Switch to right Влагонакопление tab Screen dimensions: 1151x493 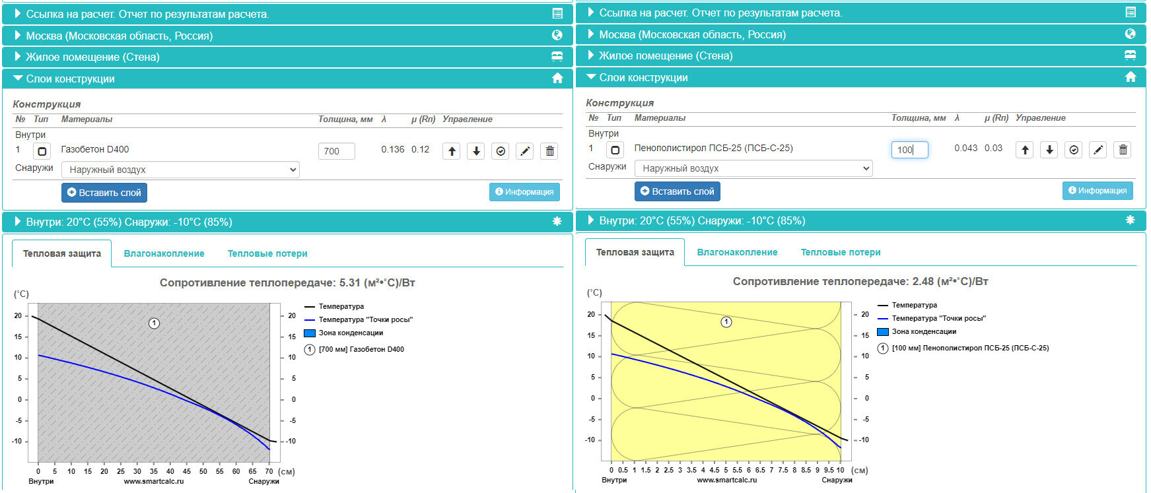pyautogui.click(x=737, y=252)
